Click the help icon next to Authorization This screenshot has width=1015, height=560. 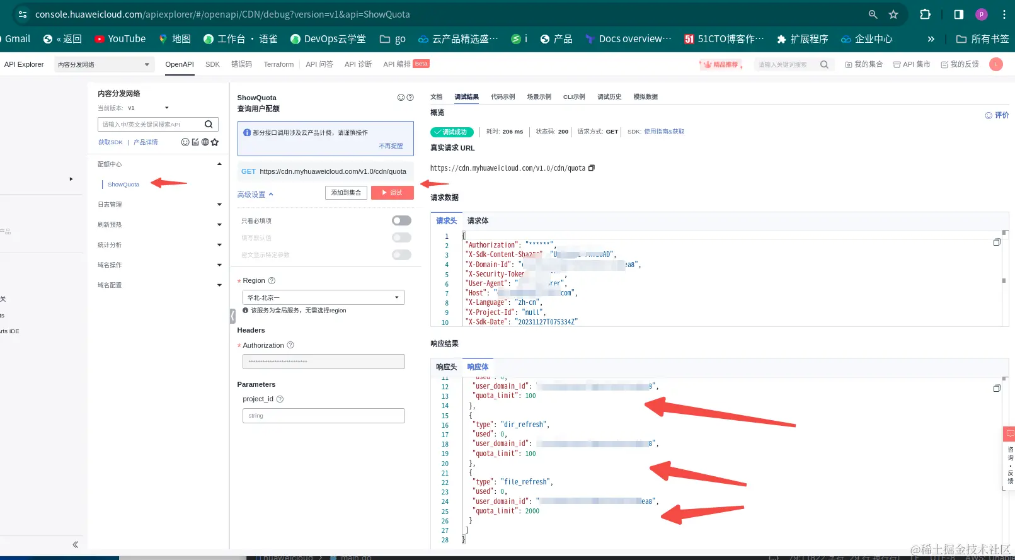pos(290,345)
